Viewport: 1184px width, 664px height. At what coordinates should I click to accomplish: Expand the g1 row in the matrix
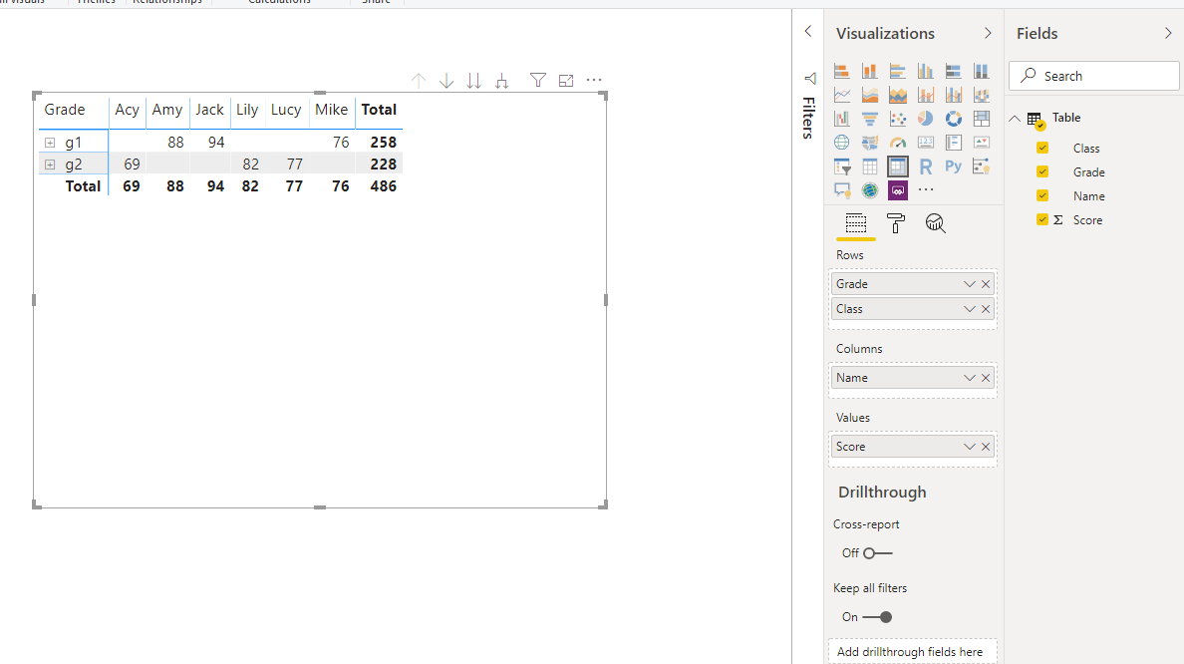50,143
